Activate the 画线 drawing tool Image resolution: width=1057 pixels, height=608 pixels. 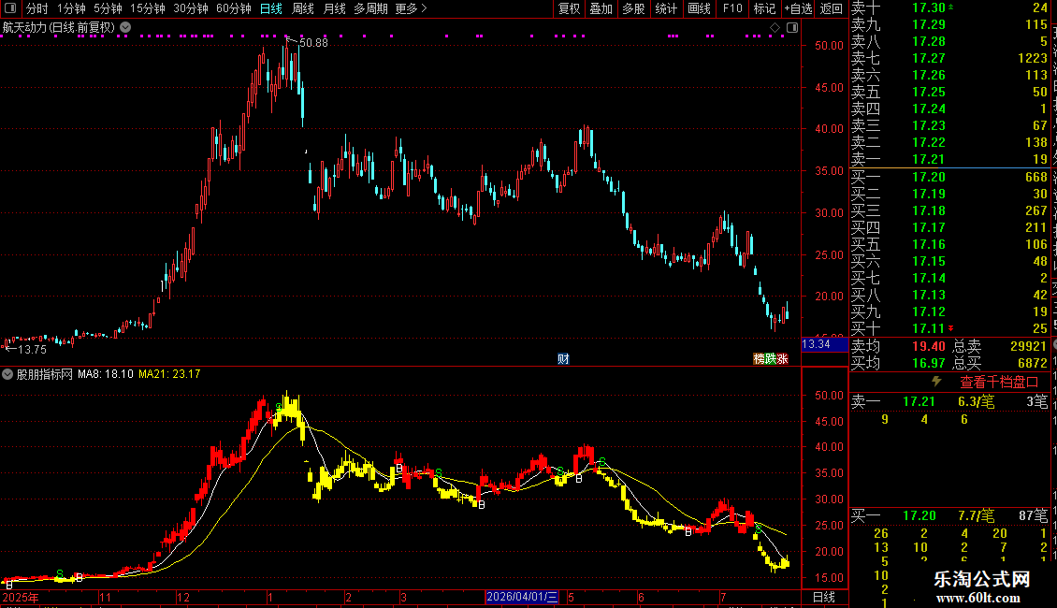pyautogui.click(x=699, y=8)
